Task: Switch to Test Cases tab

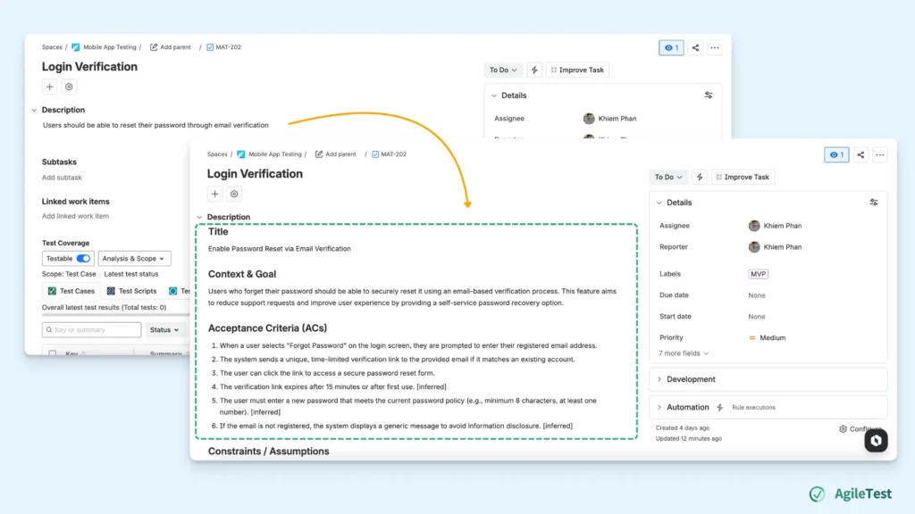Action: pyautogui.click(x=71, y=291)
